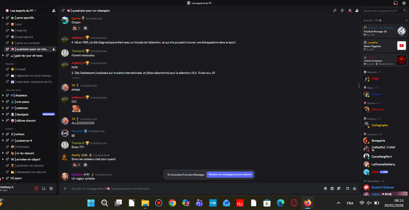Click the inbox icon at top right

coord(395,3)
